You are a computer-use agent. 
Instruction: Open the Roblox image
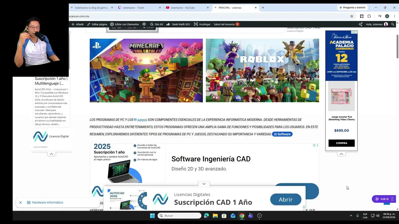click(262, 70)
